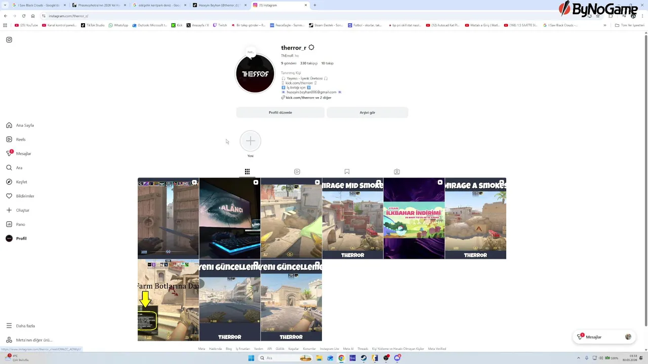Switch to the posts grid tab
Screen dimensions: 648x364
click(x=247, y=172)
